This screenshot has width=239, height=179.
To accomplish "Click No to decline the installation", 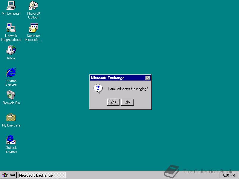I will pos(128,102).
